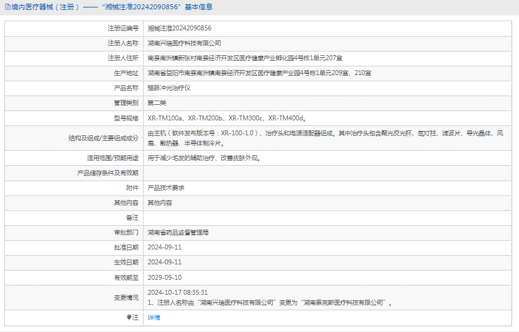The width and height of the screenshot is (519, 332).
Task: Click the 生产地址 production address text
Action: tap(259, 73)
